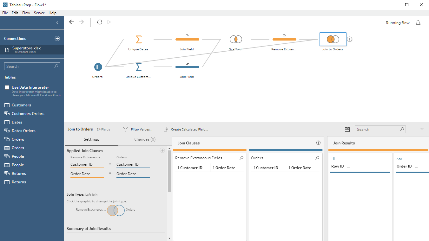Click the Create Calculated Field icon
Image resolution: width=429 pixels, height=241 pixels.
click(x=165, y=129)
